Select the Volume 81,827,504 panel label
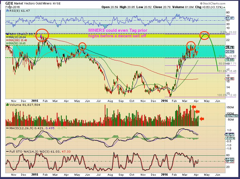This screenshot has width=240, height=179. point(25,105)
